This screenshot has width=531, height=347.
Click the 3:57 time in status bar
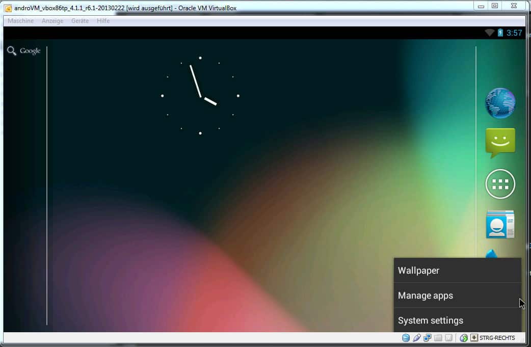[x=514, y=33]
